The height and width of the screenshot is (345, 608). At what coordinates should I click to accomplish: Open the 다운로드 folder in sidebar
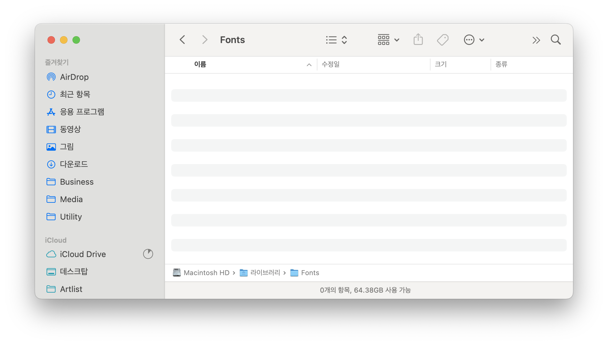[74, 164]
